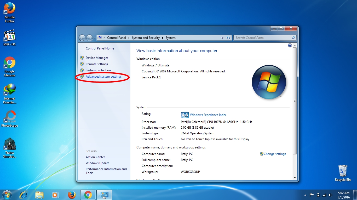Launch Internet Explorer from taskbar
Image resolution: width=357 pixels, height=200 pixels.
(x=24, y=195)
